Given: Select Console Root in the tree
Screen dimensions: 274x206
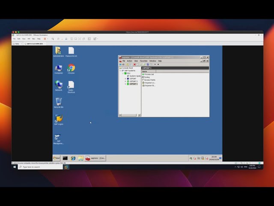Looking at the screenshot, I should 127,68.
